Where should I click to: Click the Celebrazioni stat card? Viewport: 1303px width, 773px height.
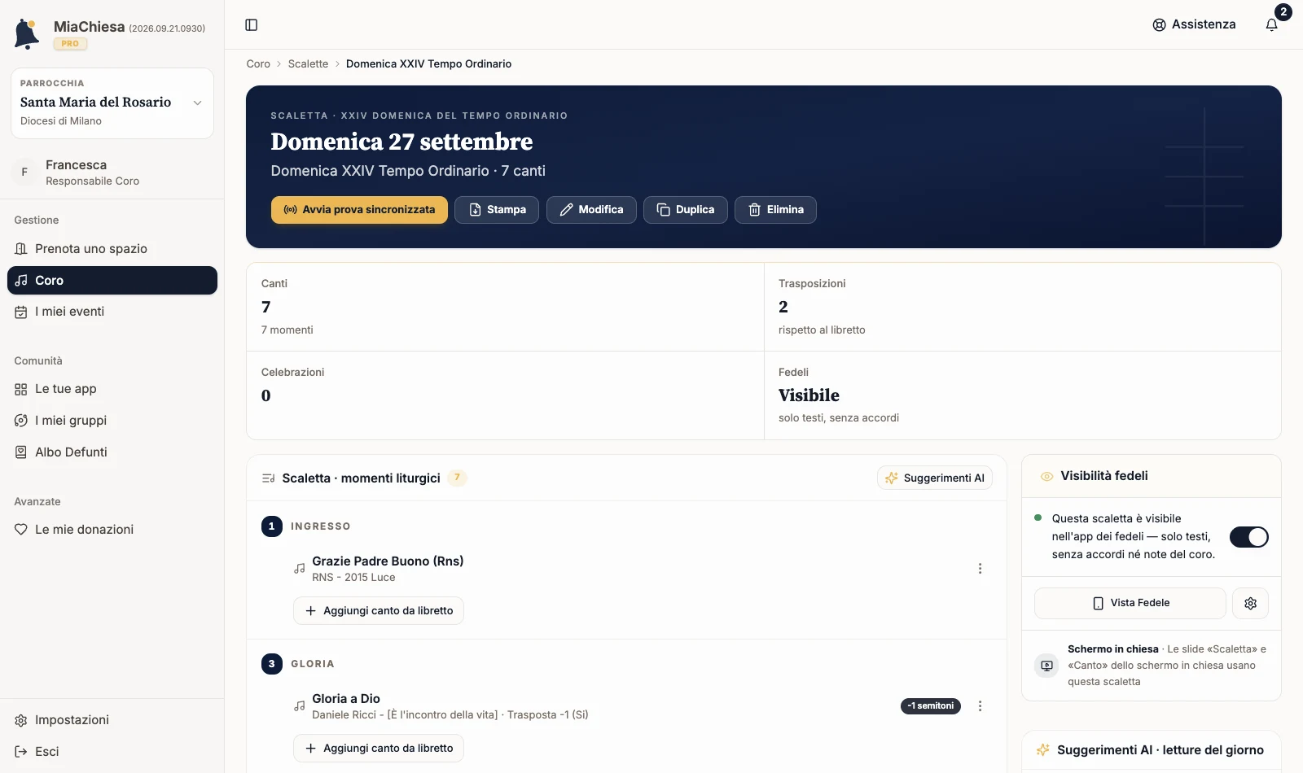(x=505, y=395)
